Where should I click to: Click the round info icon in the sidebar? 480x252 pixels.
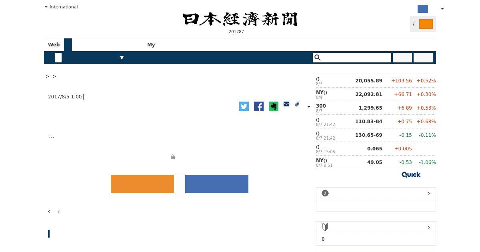[325, 193]
